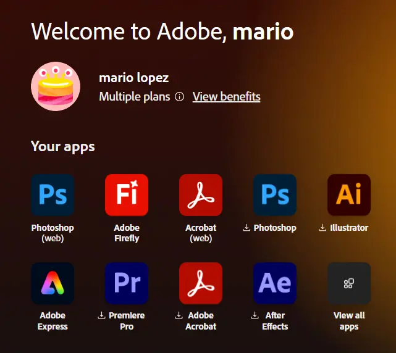Click the Illustrator app icon
This screenshot has width=396, height=353.
[x=349, y=195]
